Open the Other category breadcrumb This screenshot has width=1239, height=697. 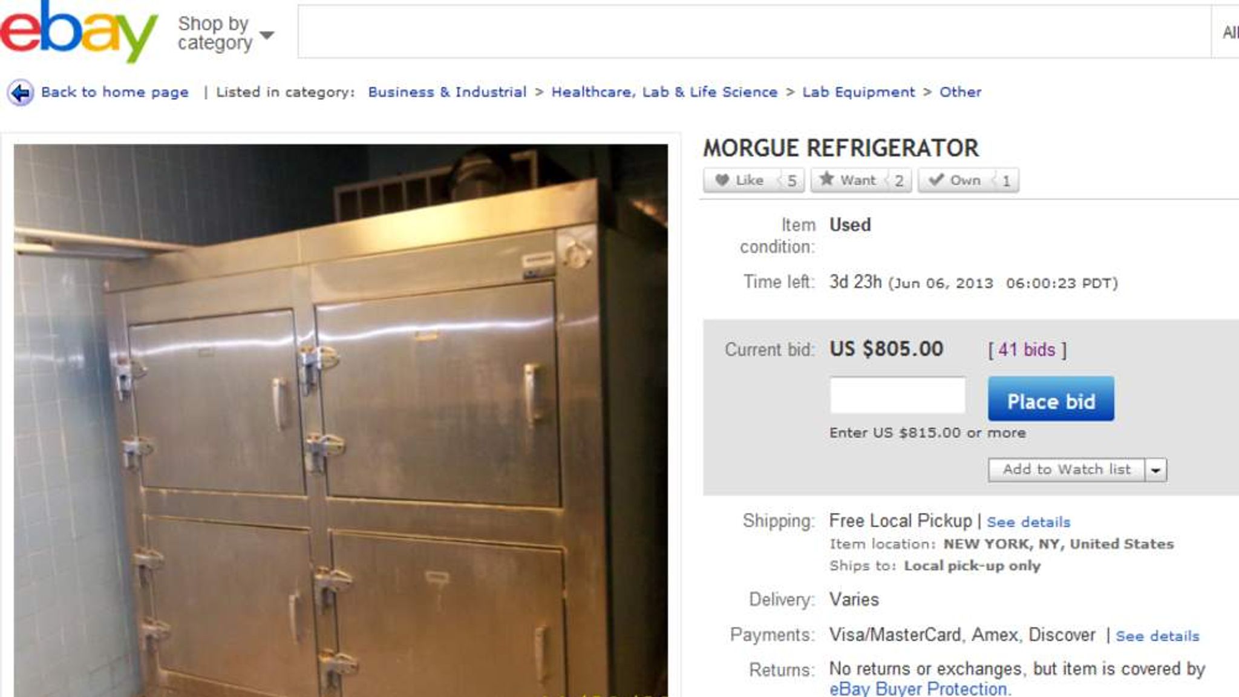click(960, 92)
